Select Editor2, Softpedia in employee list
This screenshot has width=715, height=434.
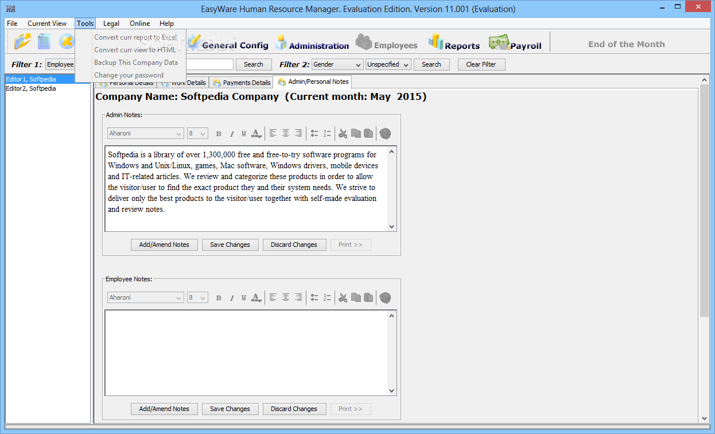(48, 88)
